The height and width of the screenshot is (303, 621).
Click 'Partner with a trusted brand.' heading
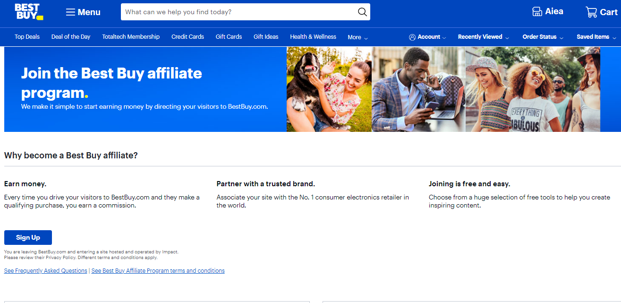point(266,184)
